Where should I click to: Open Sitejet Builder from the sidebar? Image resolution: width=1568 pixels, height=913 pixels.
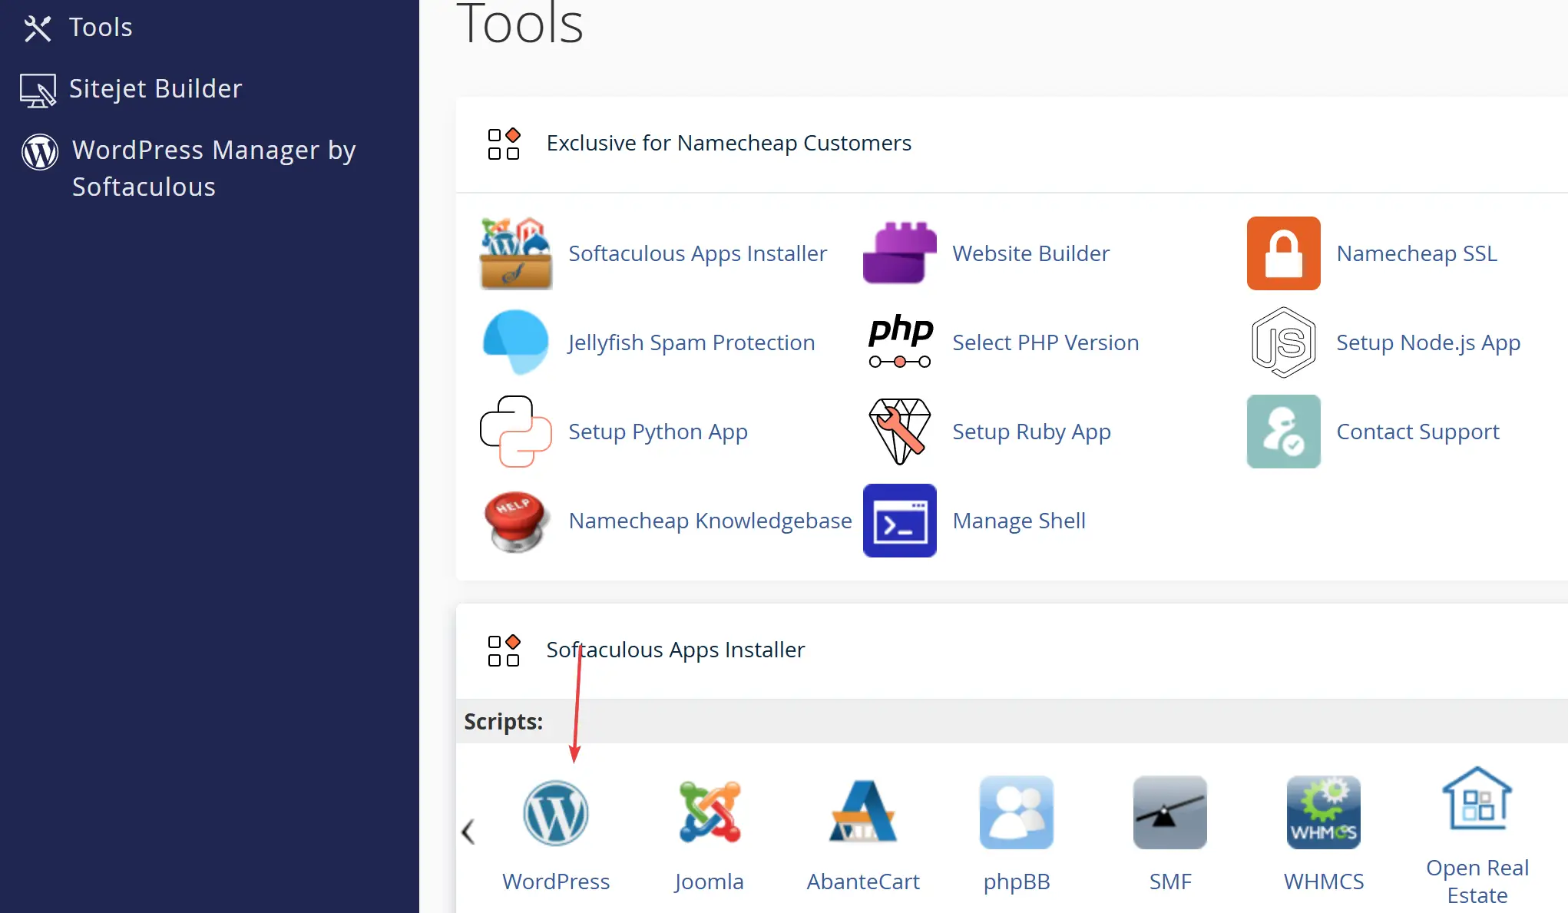(x=155, y=89)
